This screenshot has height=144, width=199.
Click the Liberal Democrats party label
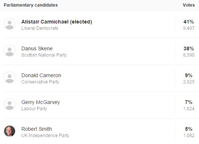(40, 28)
